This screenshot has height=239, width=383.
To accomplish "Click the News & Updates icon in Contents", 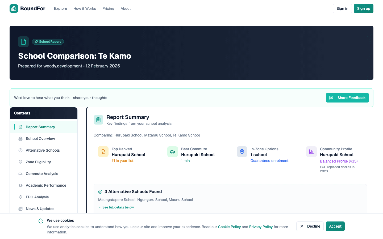I will pyautogui.click(x=20, y=209).
